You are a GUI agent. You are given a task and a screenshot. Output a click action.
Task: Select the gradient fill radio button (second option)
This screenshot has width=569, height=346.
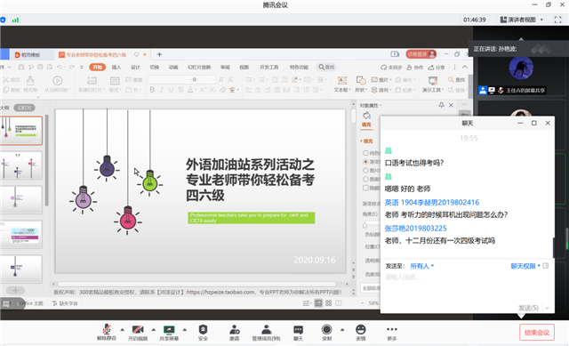coord(365,162)
